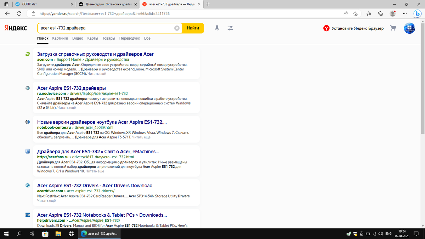The image size is (425, 239).
Task: Open the search settings sliders icon
Action: [x=231, y=28]
